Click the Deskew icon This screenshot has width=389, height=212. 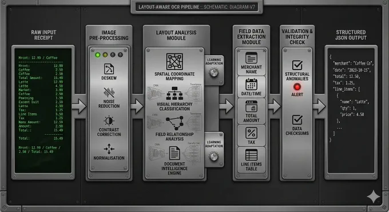(109, 69)
